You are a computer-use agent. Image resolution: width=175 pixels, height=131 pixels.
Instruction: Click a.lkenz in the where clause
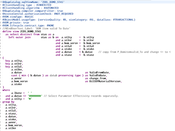(x=16, y=93)
